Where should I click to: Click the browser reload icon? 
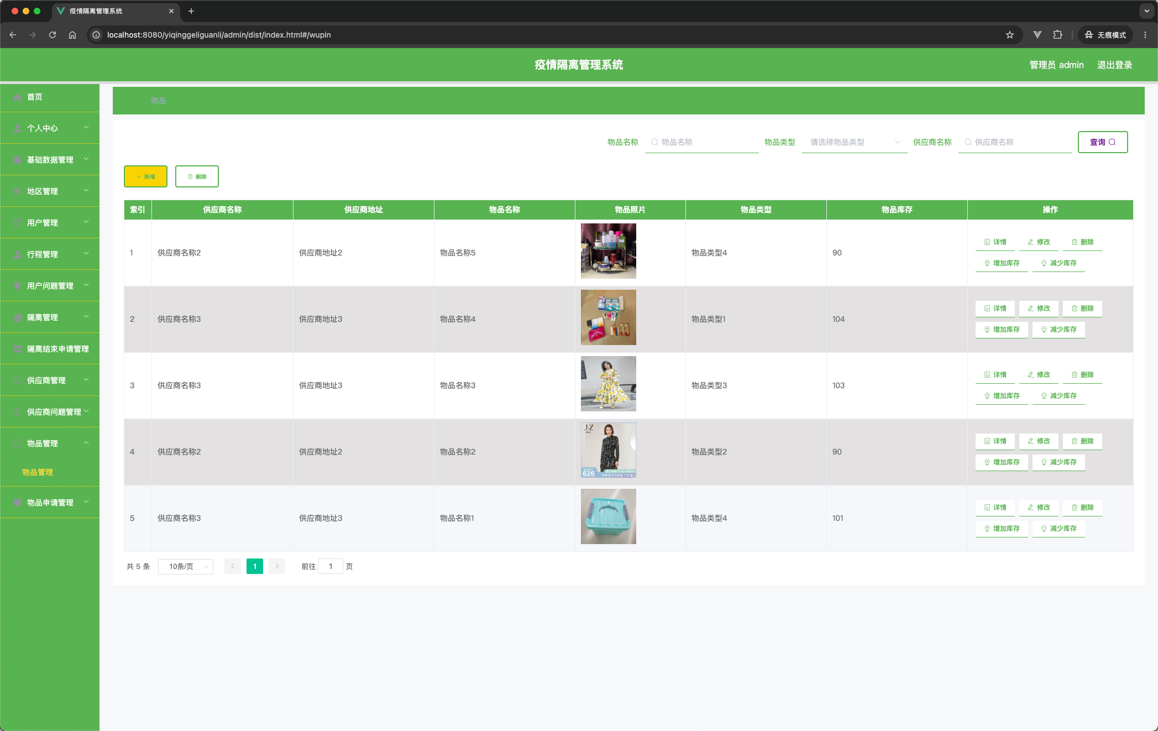(x=53, y=35)
